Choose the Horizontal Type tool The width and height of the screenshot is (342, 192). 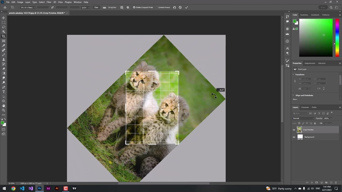(4, 92)
